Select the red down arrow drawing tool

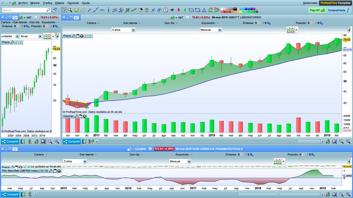(178, 10)
